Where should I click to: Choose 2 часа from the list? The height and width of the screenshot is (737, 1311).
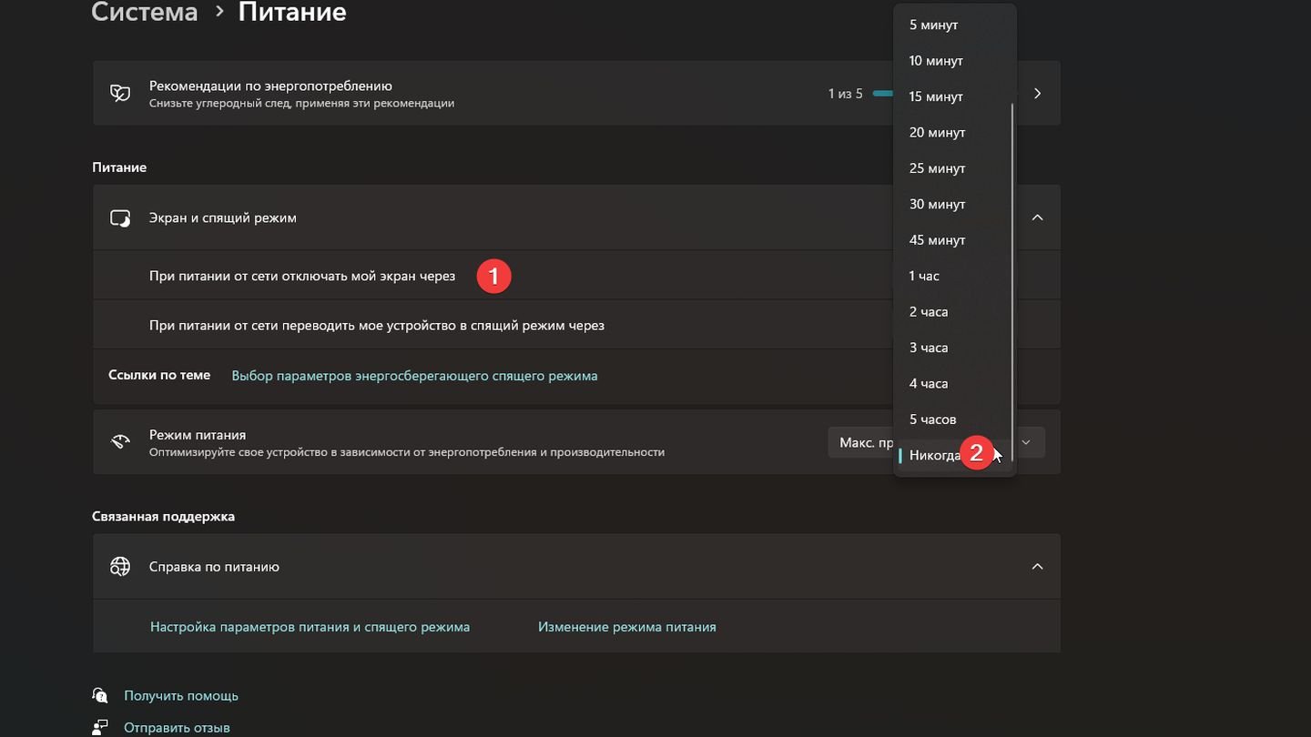[954, 312]
